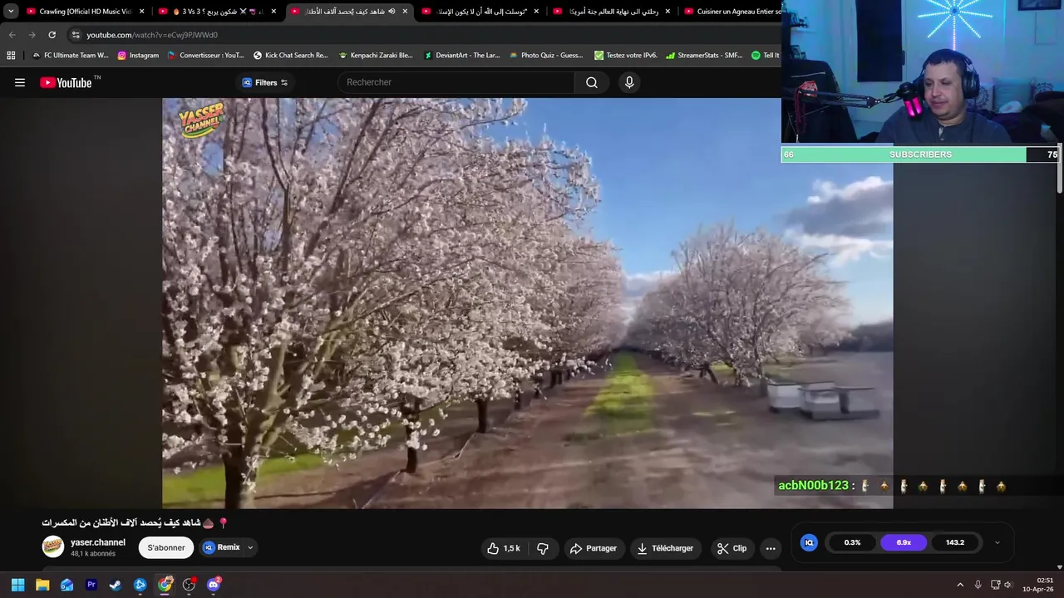This screenshot has width=1064, height=598.
Task: Open the FC Ultimate Team bookmark
Action: 71,56
